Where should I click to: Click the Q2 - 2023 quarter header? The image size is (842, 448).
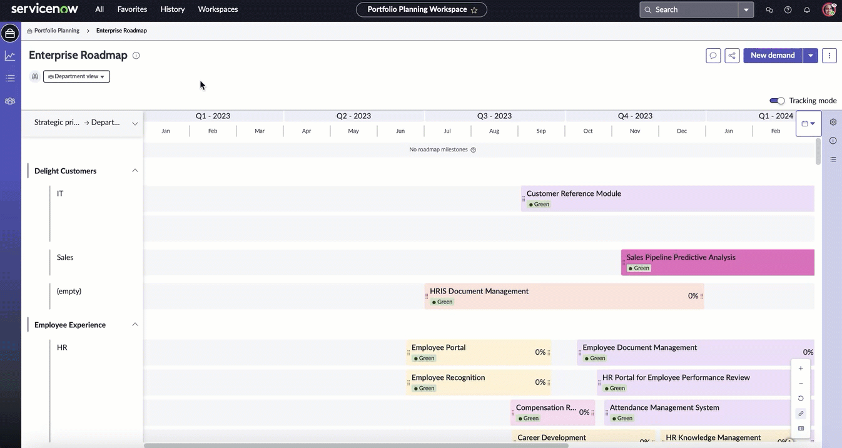[353, 116]
